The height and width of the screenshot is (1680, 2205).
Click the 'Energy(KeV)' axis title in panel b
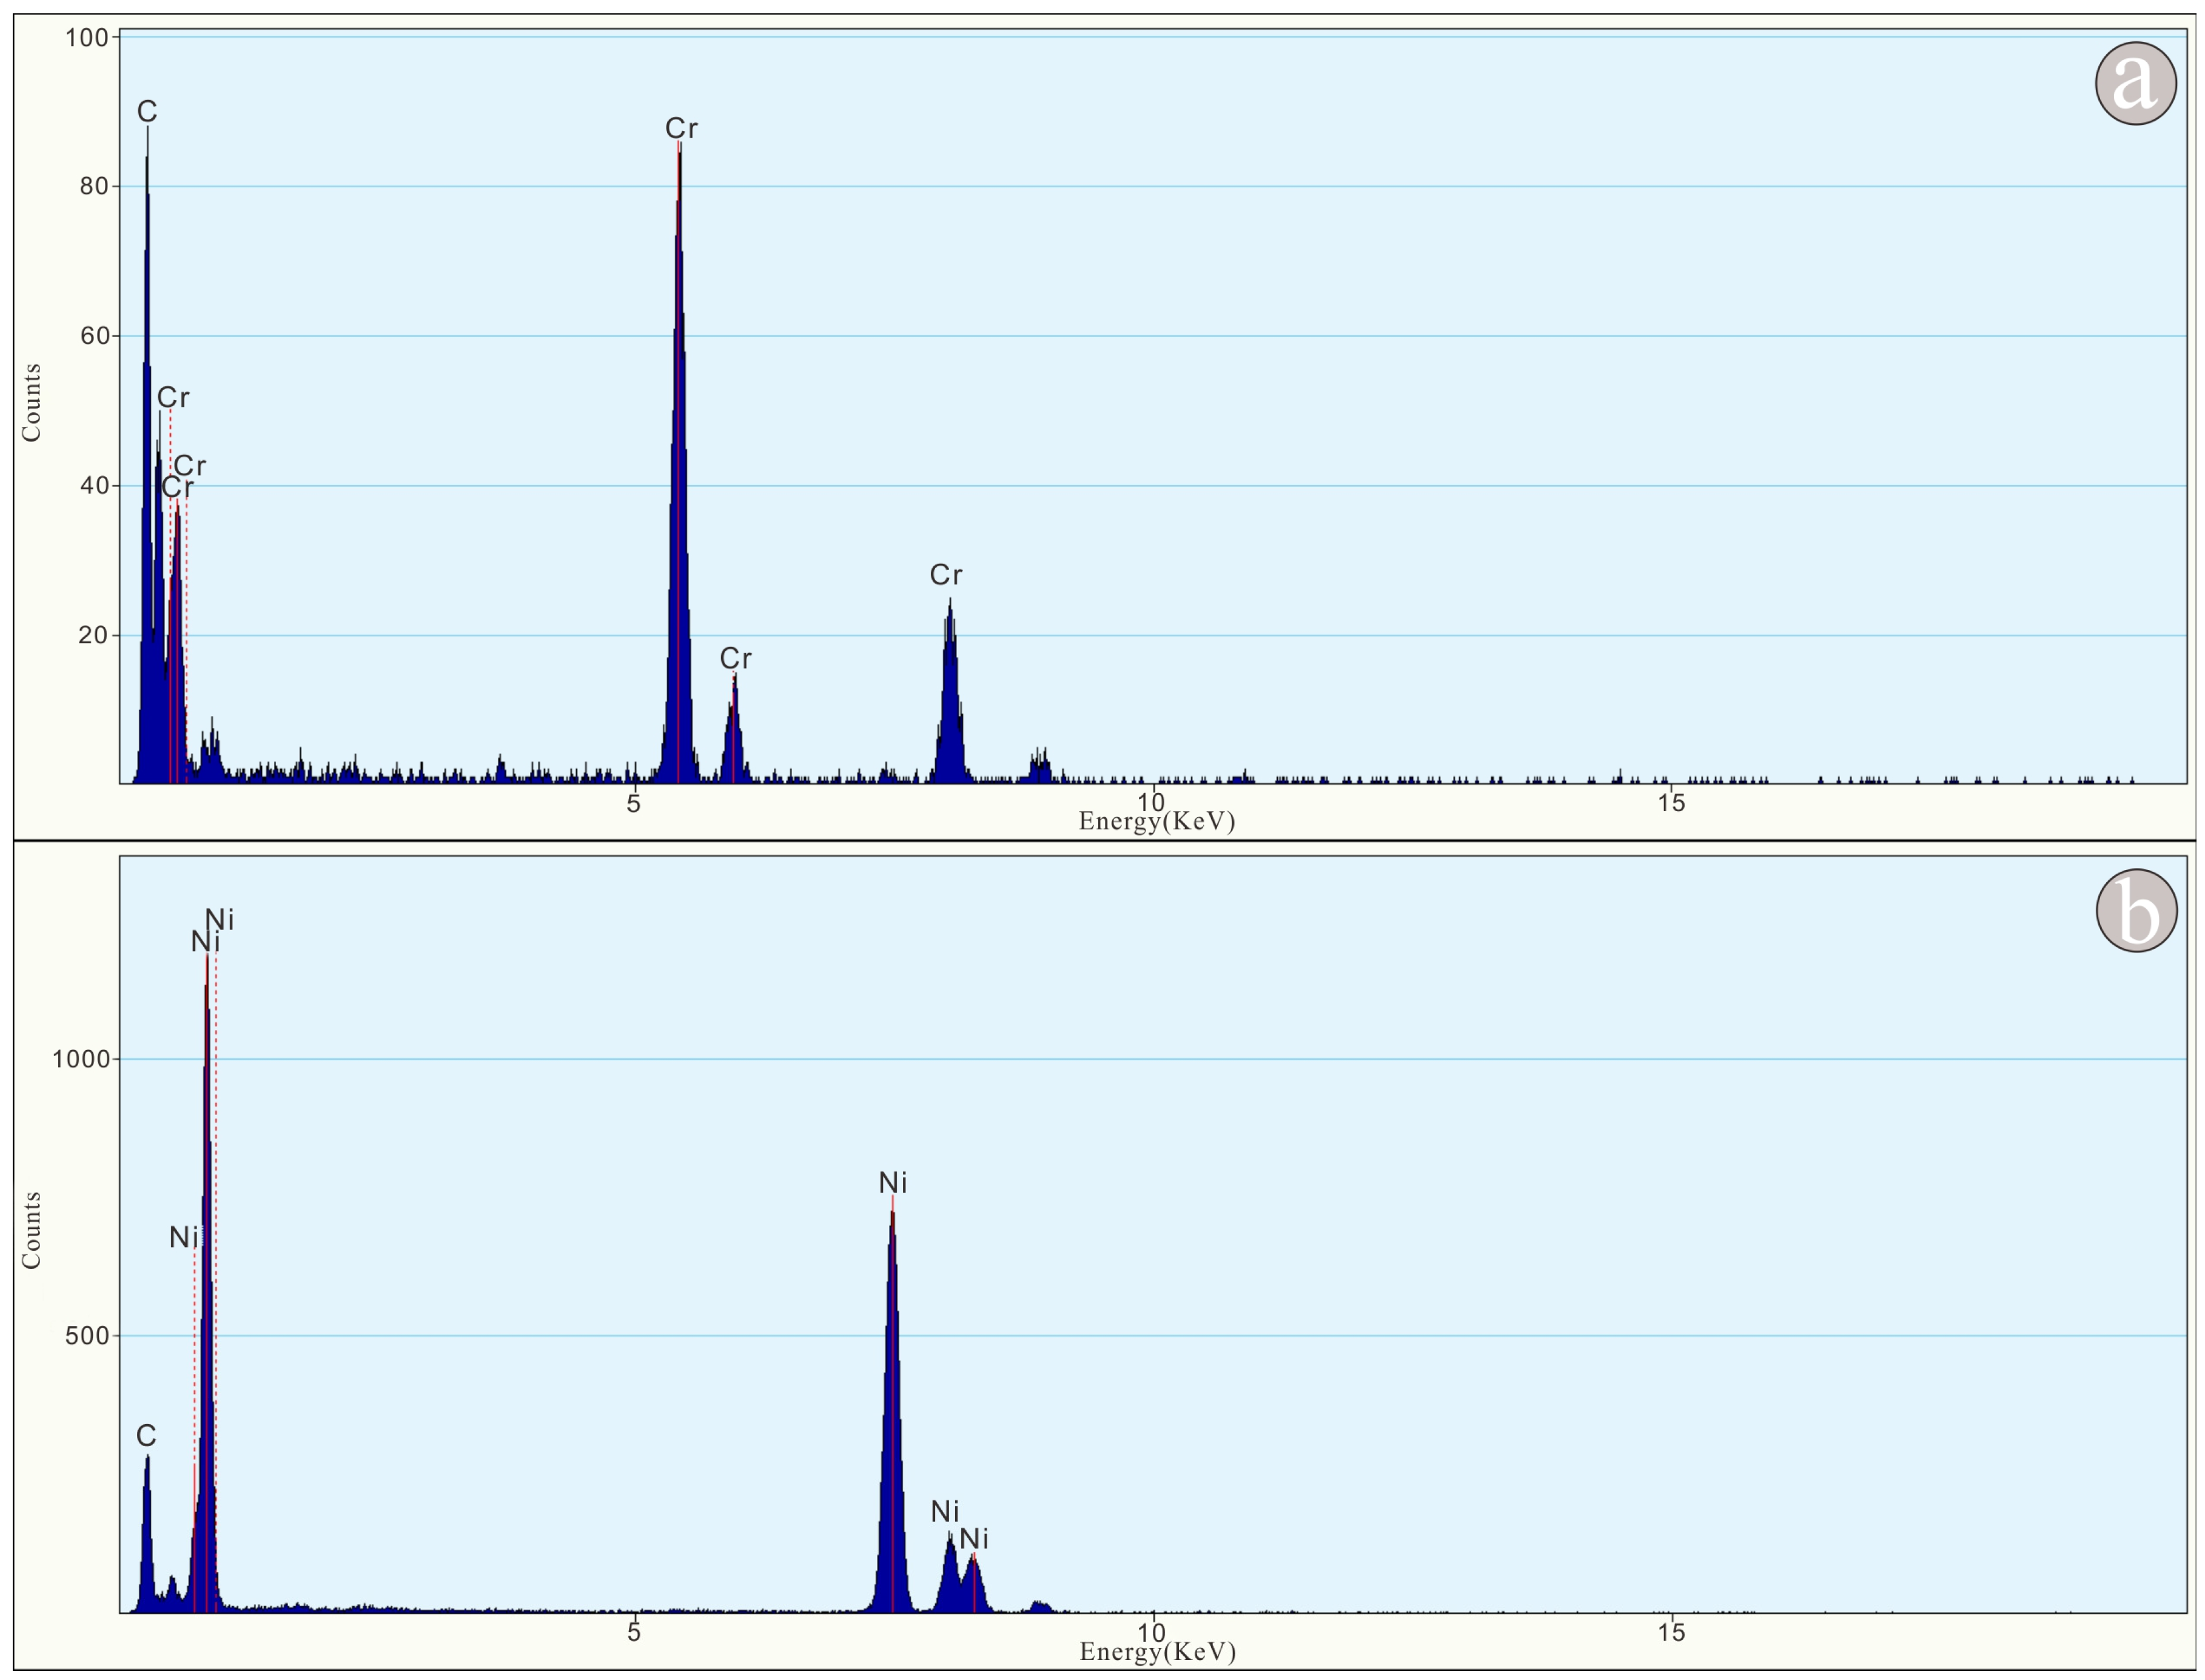[1157, 1651]
